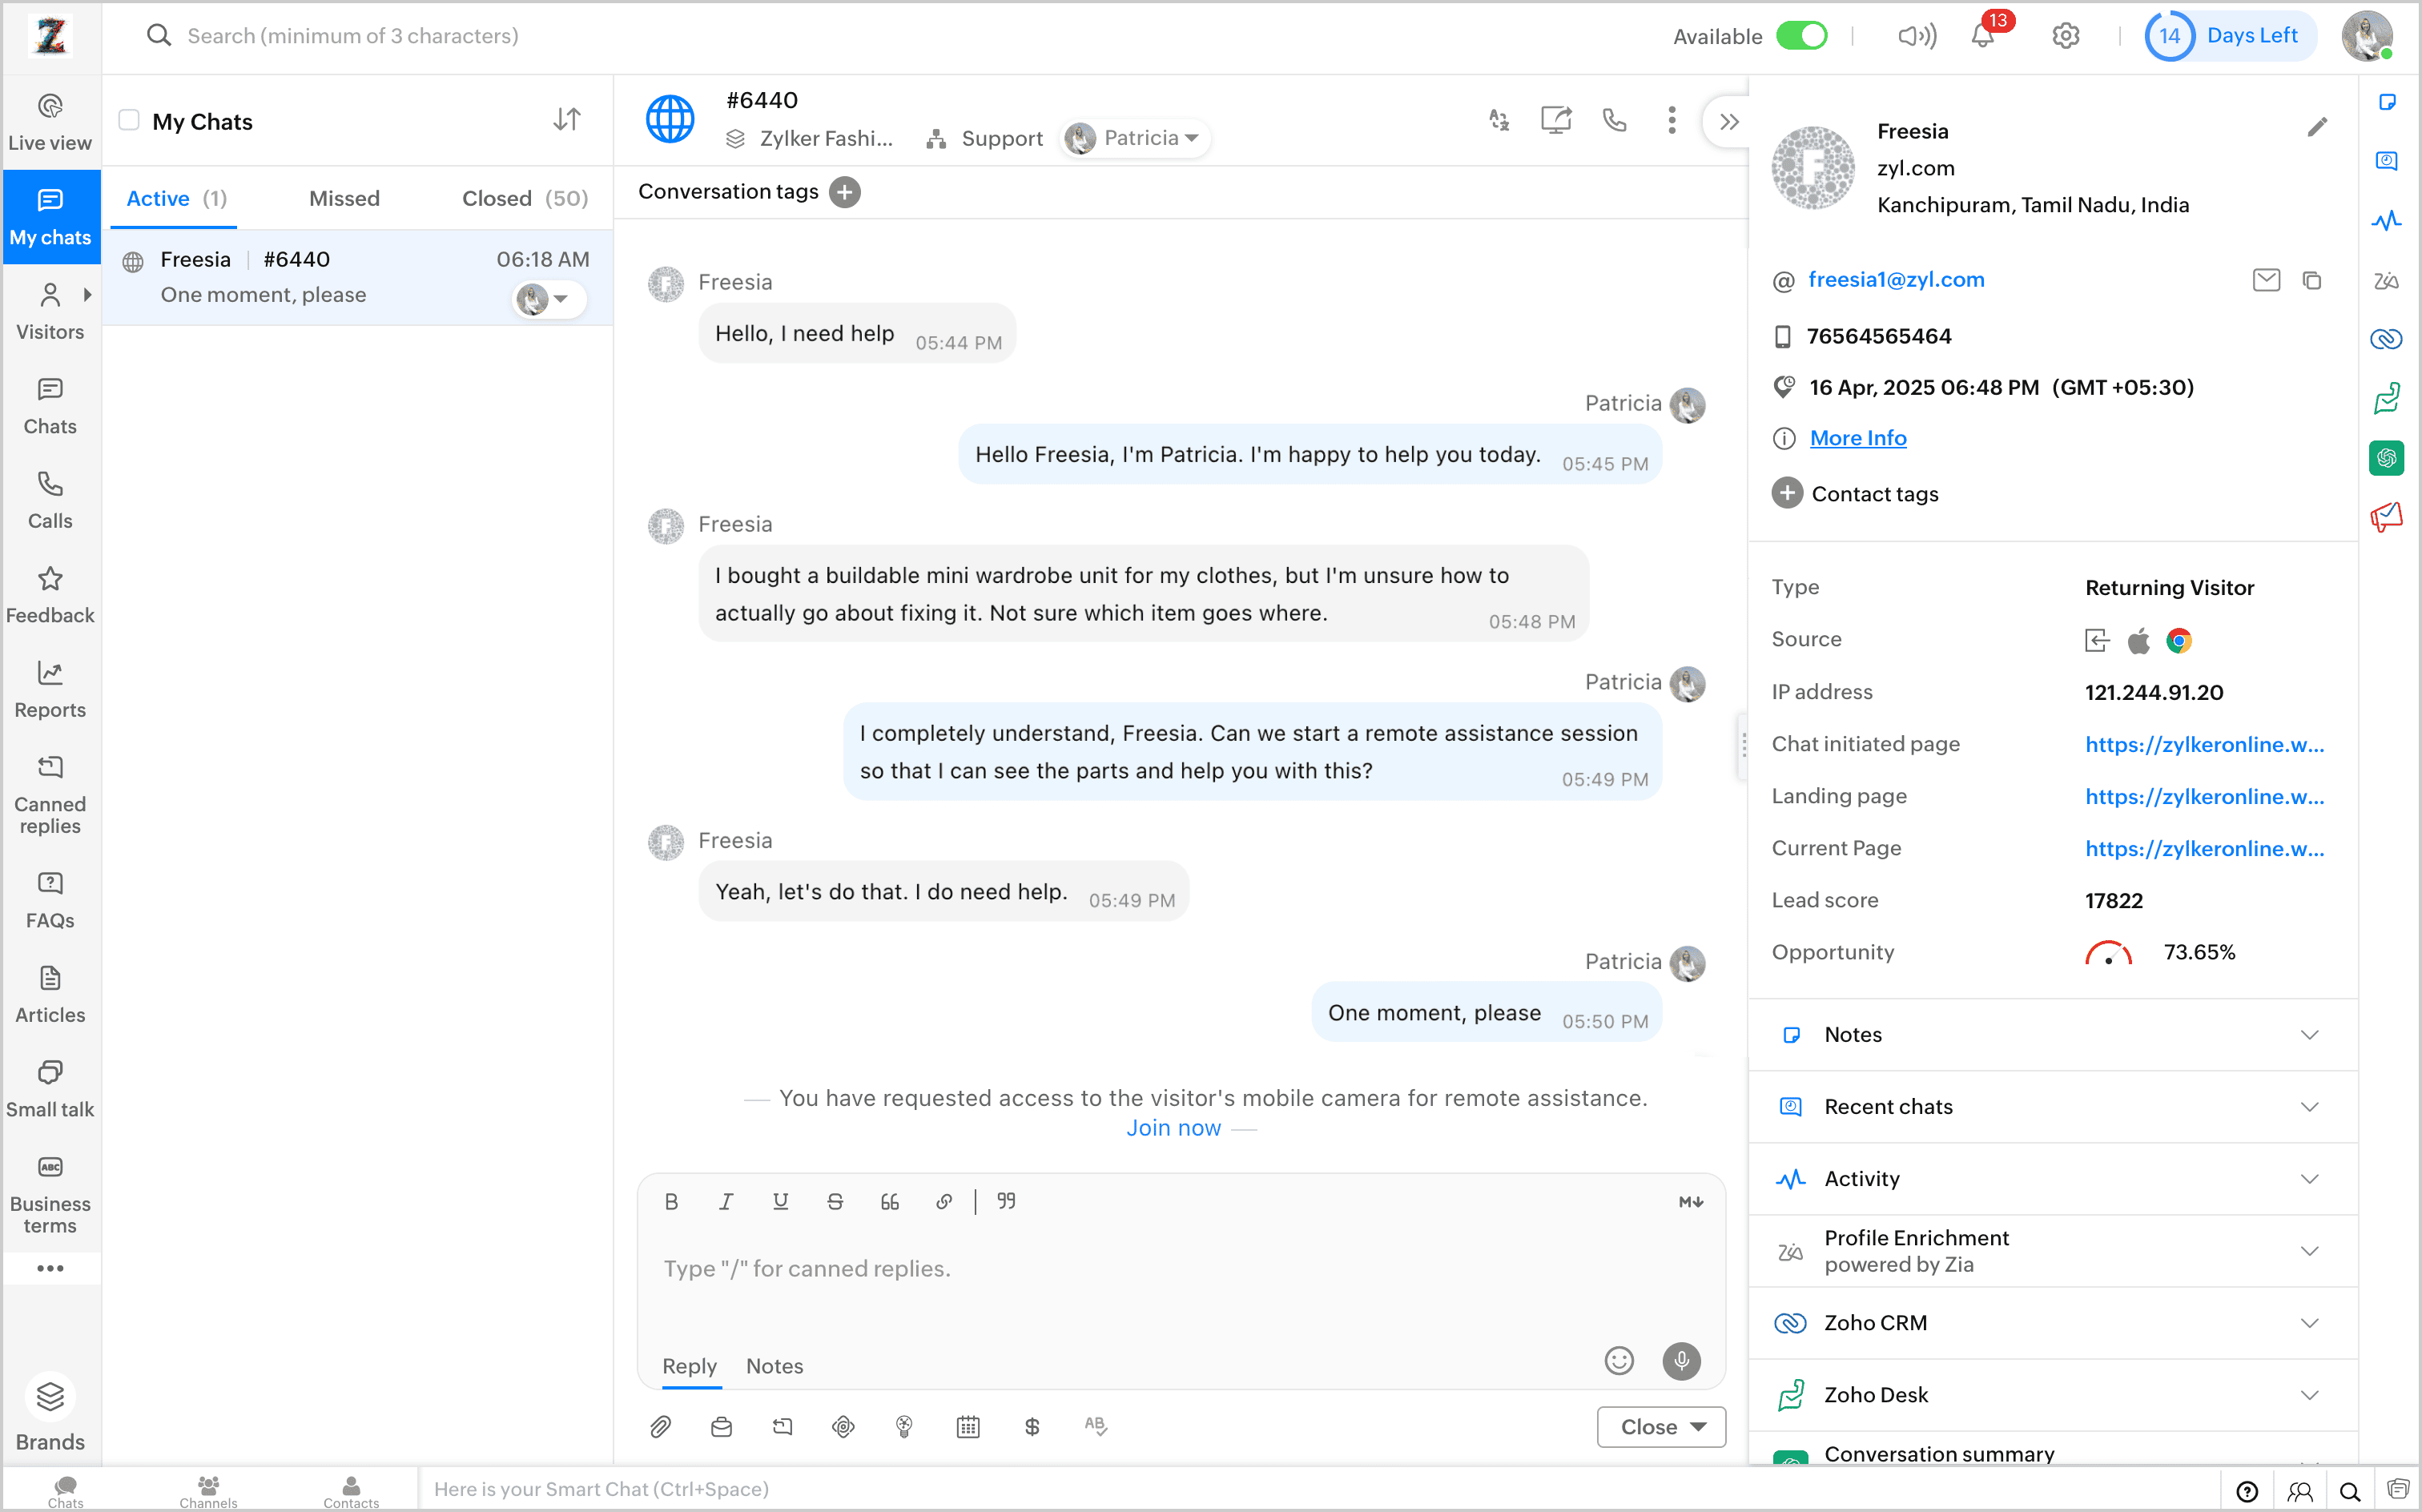Open Chats in bottom bar
Viewport: 2422px width, 1512px height.
[66, 1491]
